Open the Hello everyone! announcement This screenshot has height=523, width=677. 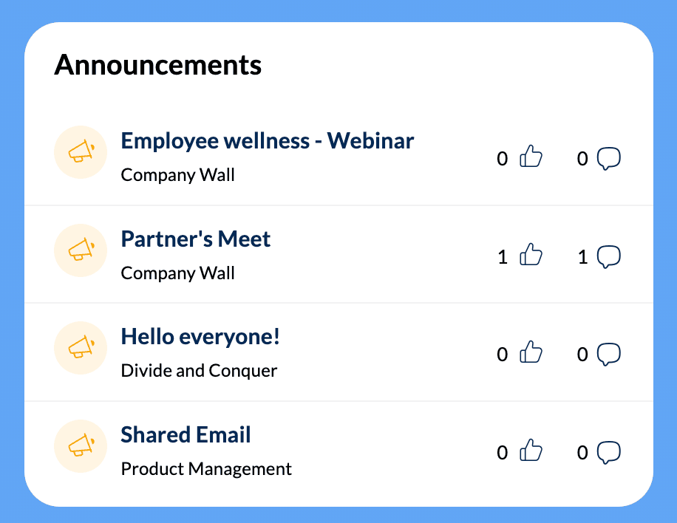tap(200, 337)
